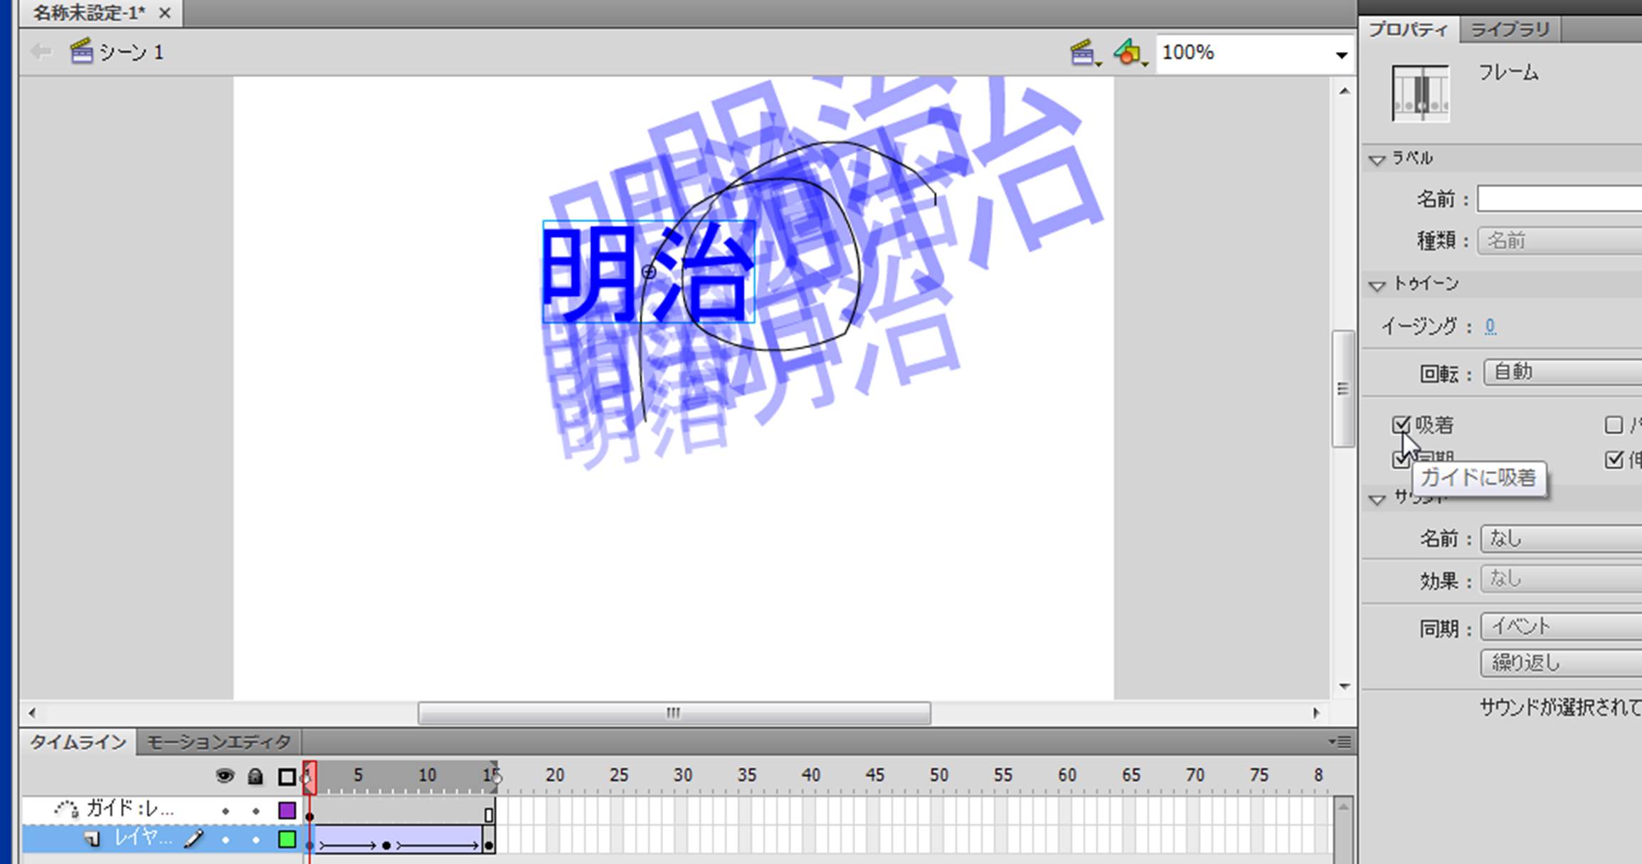
Task: Click the purple guide layer color swatch
Action: [x=287, y=810]
